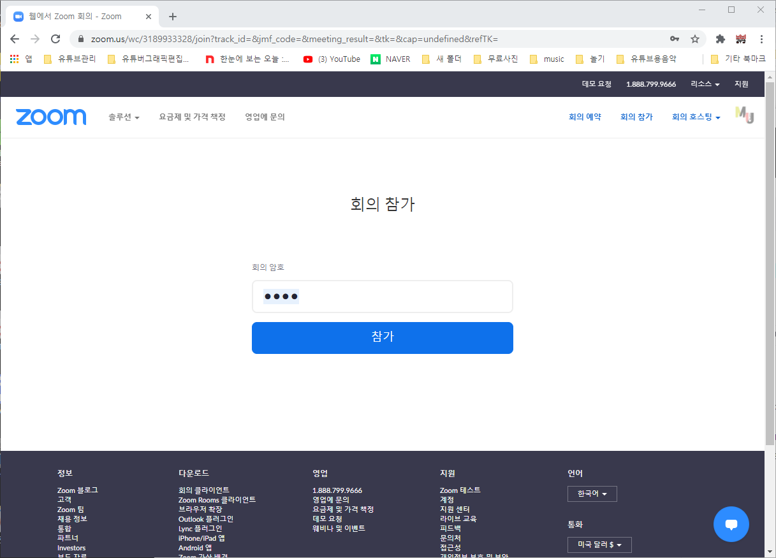Click the 회의 암호 password field
This screenshot has width=776, height=558.
(383, 297)
